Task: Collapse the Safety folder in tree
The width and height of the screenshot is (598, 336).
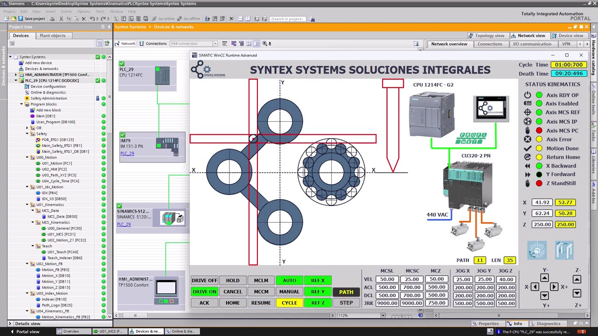Action: coord(27,134)
